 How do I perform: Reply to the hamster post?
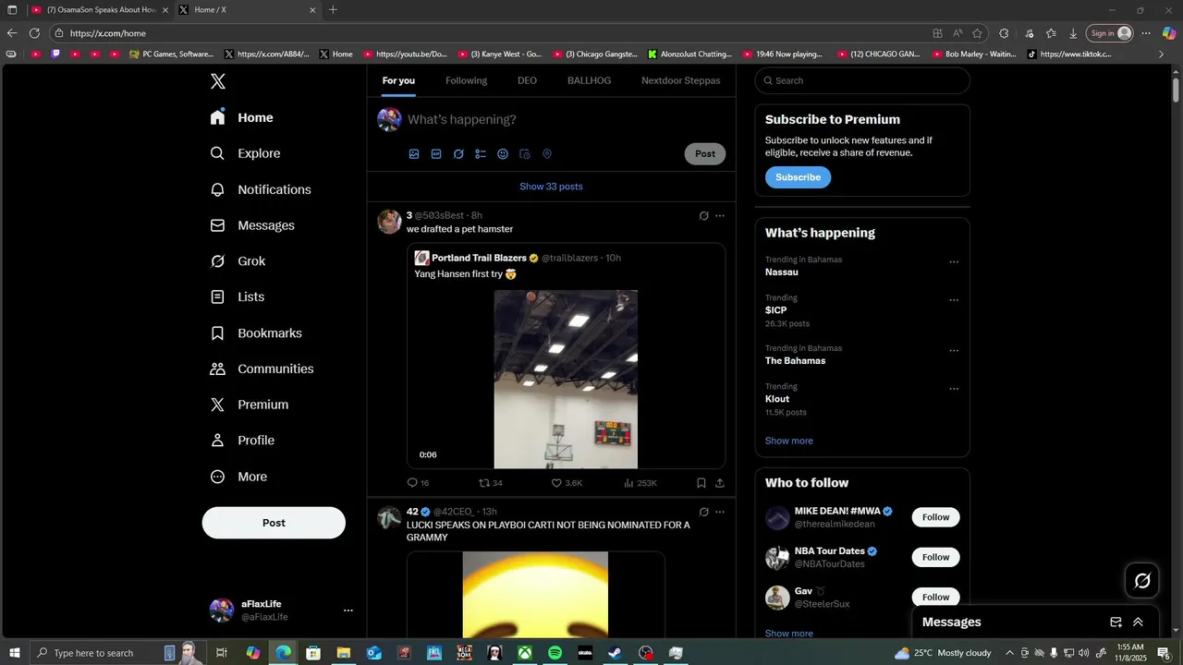click(418, 483)
